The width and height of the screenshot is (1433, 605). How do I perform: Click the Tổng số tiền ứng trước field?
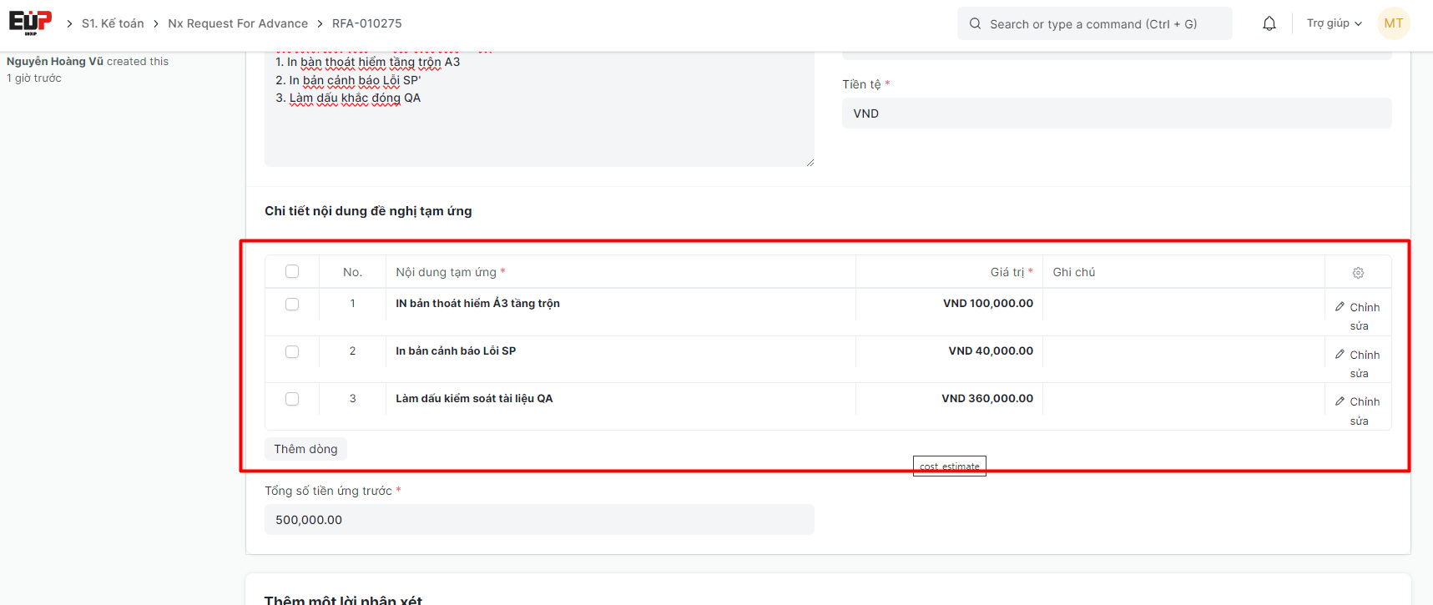coord(539,520)
